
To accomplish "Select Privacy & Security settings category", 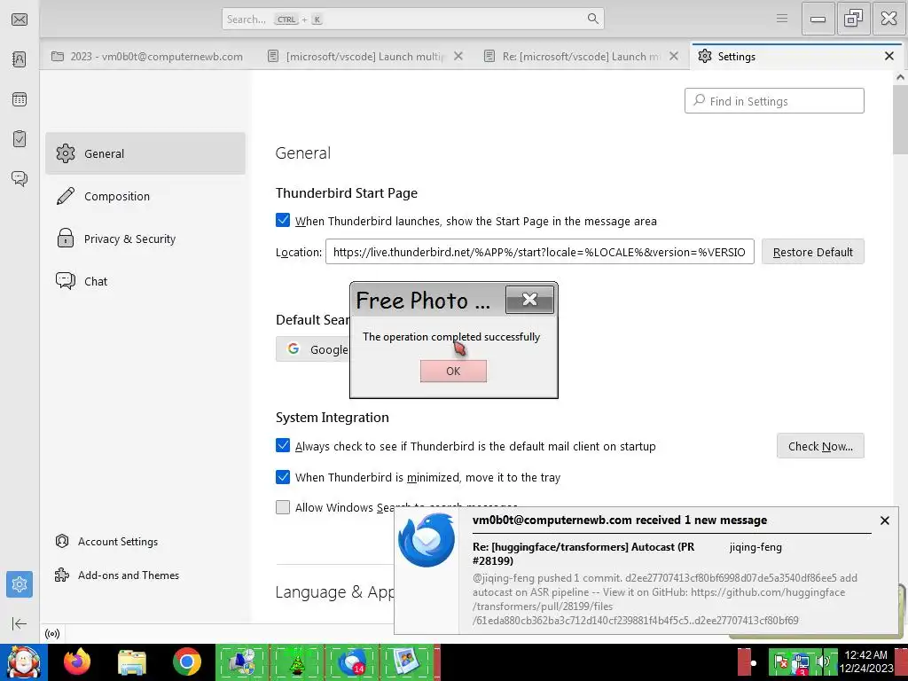I will pos(145,239).
